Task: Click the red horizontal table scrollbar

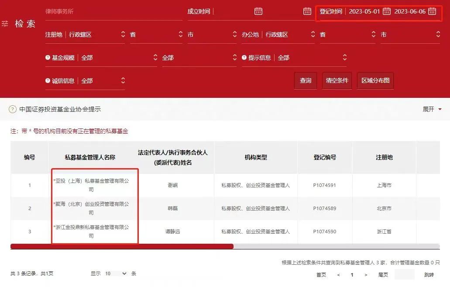Action: [x=122, y=246]
